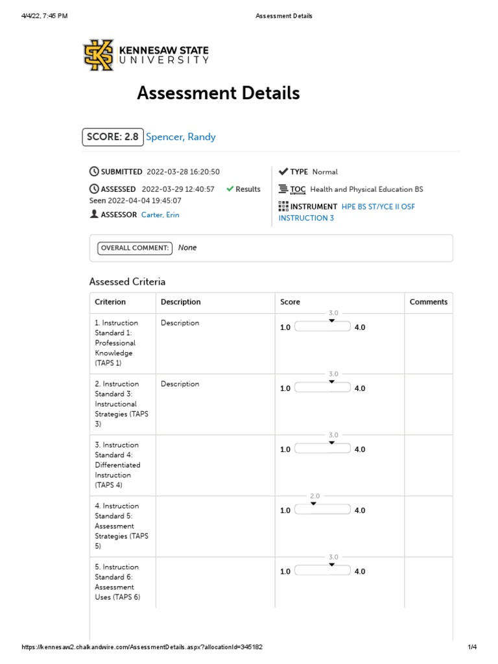The image size is (498, 664).
Task: Click the TOC table of contents icon
Action: (283, 189)
